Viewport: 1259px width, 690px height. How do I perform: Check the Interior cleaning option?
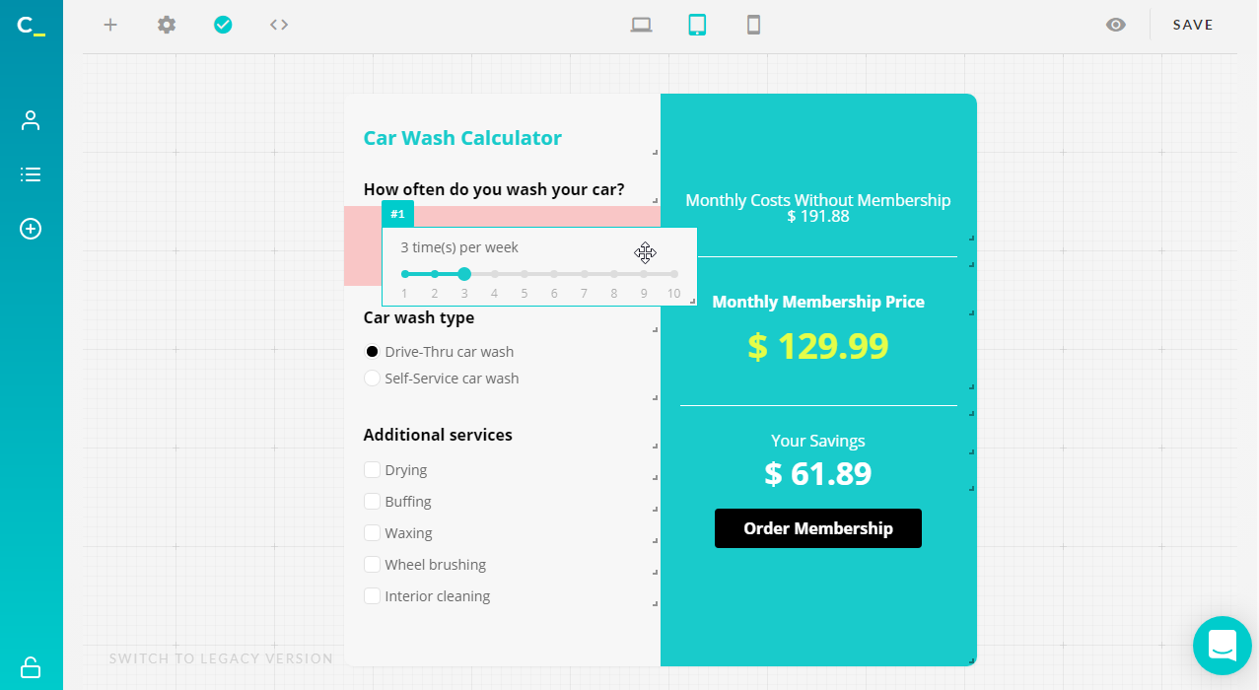pos(372,595)
